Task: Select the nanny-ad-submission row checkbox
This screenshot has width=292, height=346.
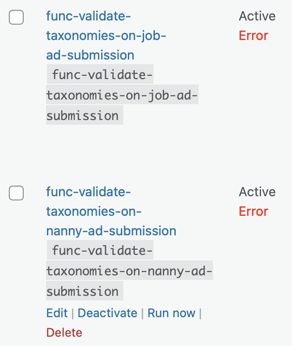Action: [16, 193]
